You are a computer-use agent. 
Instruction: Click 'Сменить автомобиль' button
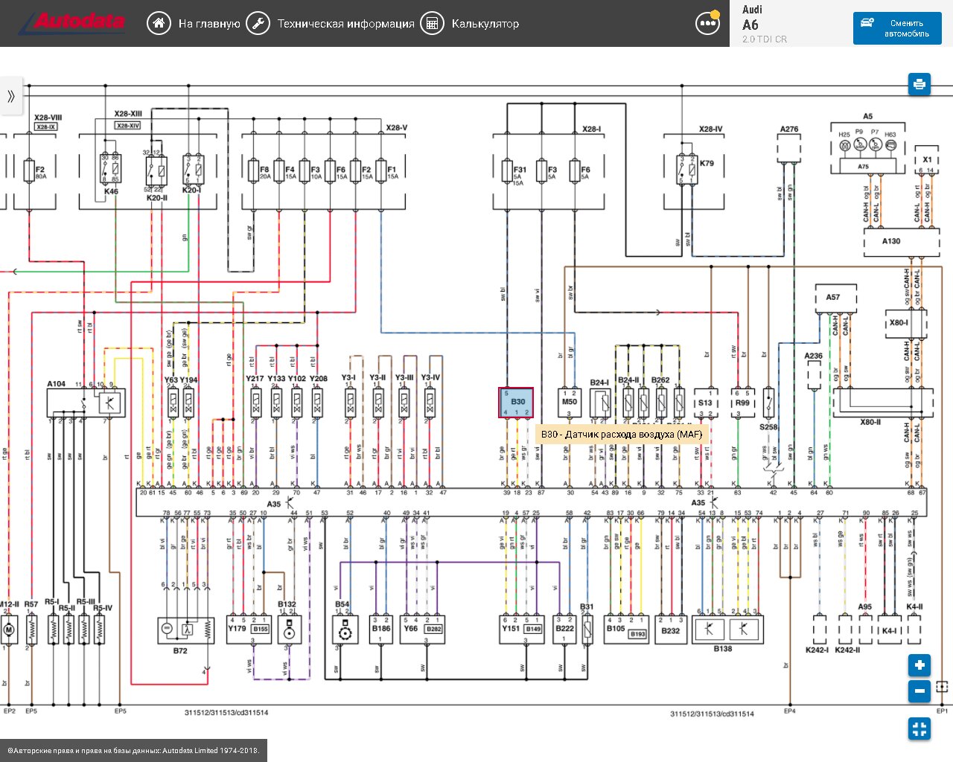tap(897, 28)
